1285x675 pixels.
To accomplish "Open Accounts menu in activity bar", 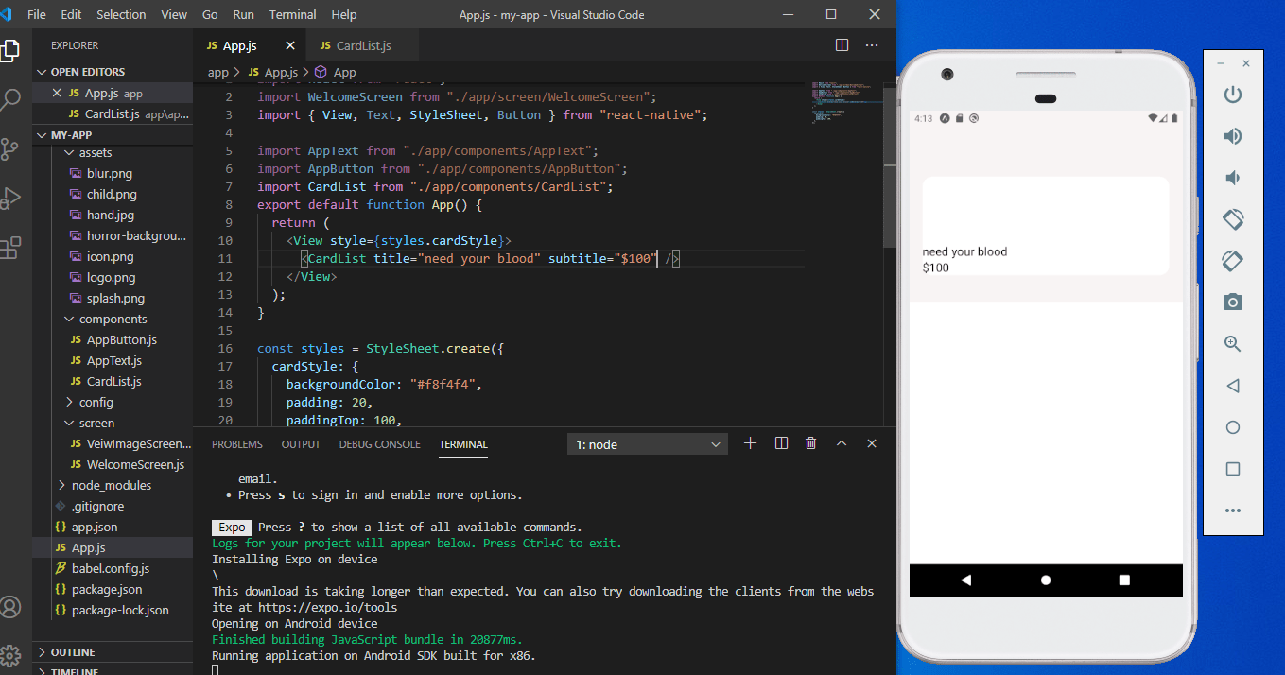I will coord(9,606).
